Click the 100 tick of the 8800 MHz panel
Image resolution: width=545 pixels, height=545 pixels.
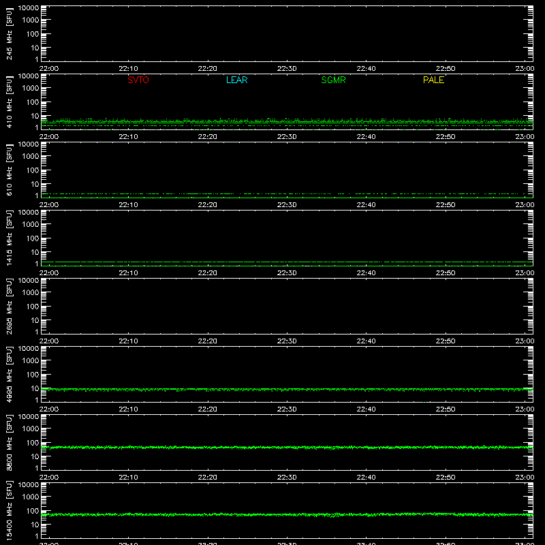click(33, 443)
